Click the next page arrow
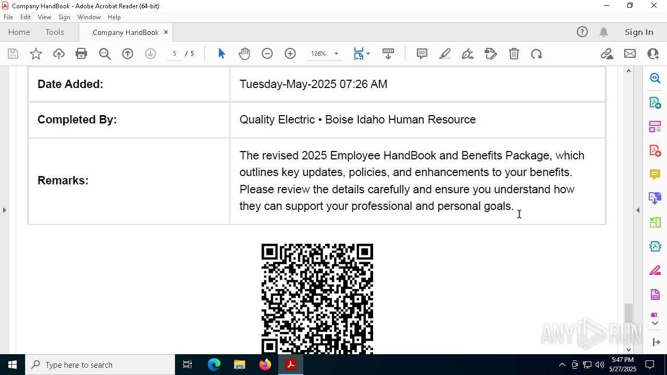 pyautogui.click(x=151, y=54)
